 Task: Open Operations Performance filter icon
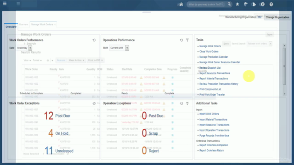pos(187,40)
